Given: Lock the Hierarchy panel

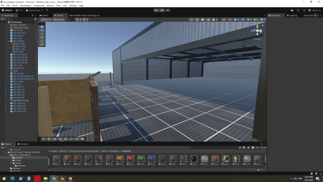Looking at the screenshot, I should click(33, 15).
